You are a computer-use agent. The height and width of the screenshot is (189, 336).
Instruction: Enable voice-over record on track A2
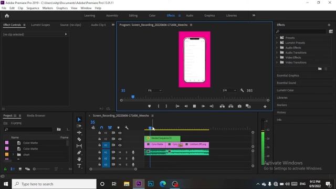(133, 159)
